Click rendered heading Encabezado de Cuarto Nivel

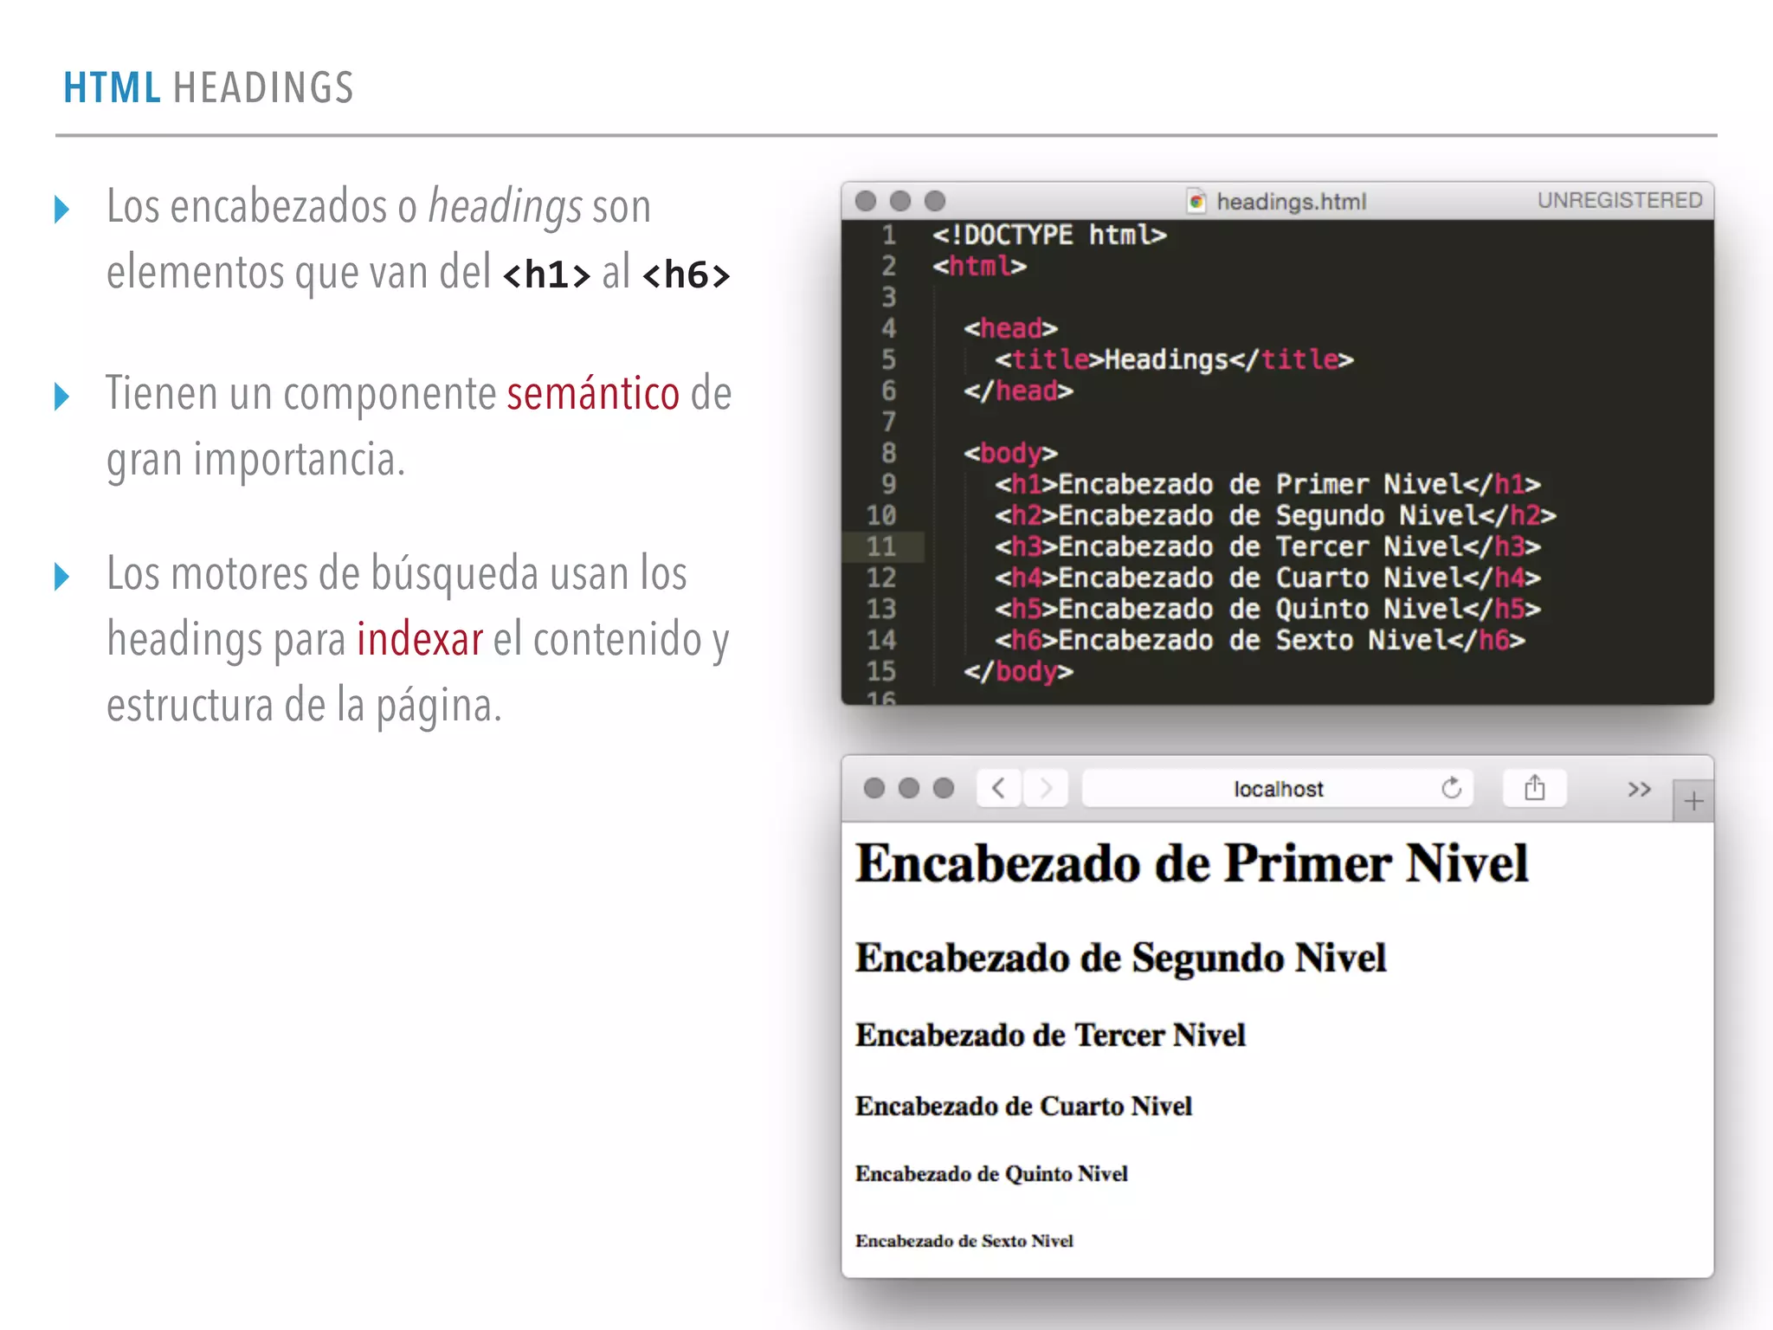[1023, 1106]
